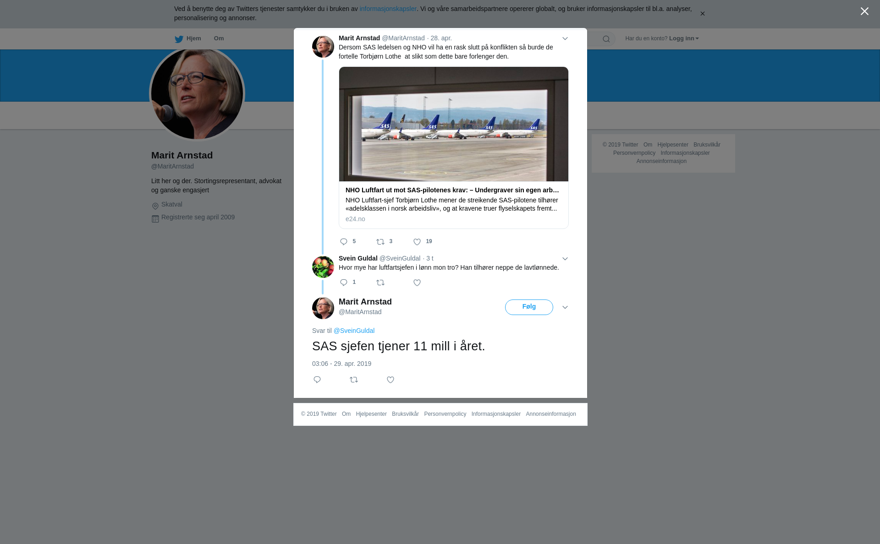
Task: Retweet the tweet with 3 retweets
Action: [x=380, y=242]
